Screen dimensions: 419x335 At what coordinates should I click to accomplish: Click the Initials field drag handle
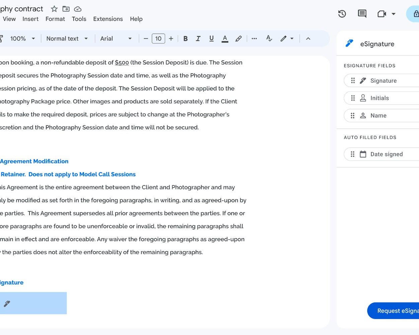point(353,98)
